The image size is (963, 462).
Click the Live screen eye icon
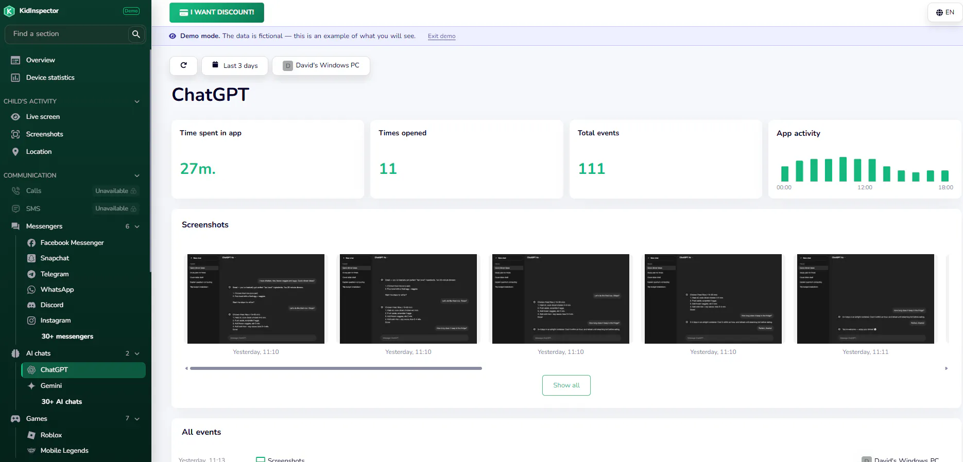[15, 117]
